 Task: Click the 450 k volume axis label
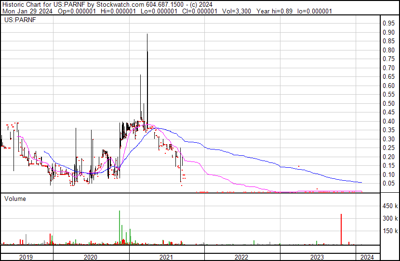pos(389,206)
